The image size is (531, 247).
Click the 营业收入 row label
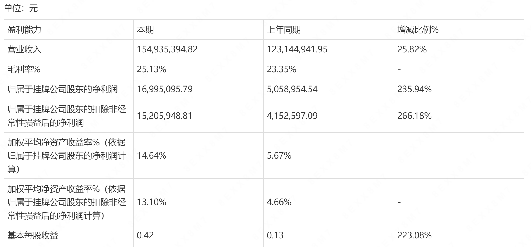24,49
